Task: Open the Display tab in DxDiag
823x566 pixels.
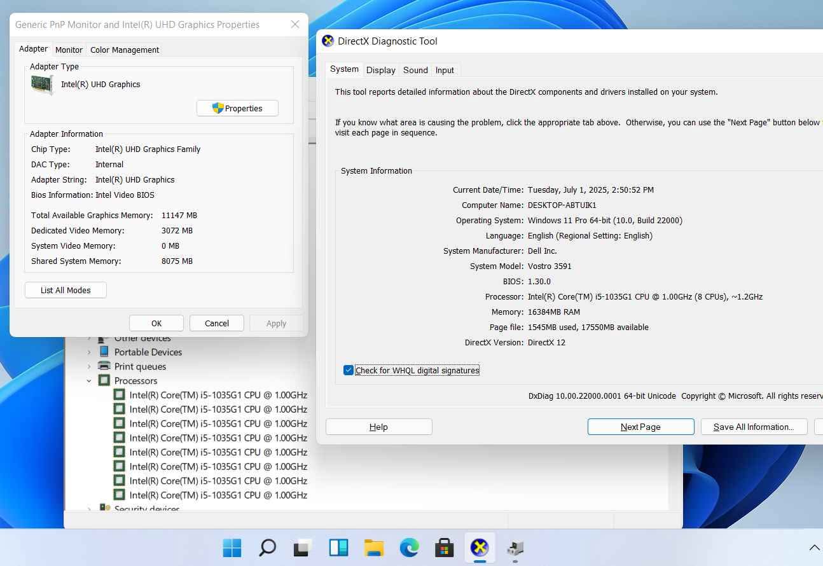Action: click(x=381, y=70)
